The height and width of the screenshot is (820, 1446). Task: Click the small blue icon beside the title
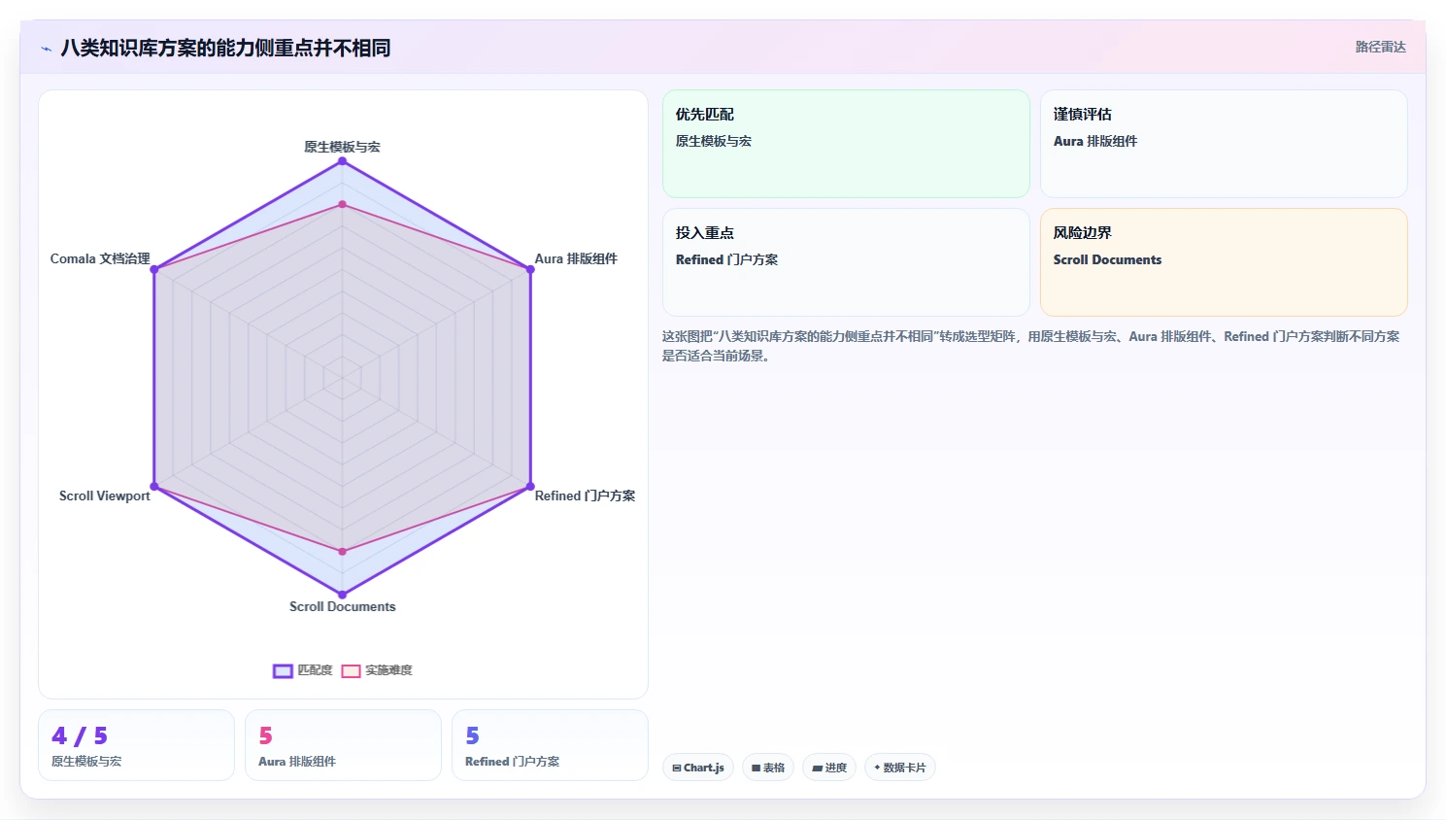click(46, 49)
